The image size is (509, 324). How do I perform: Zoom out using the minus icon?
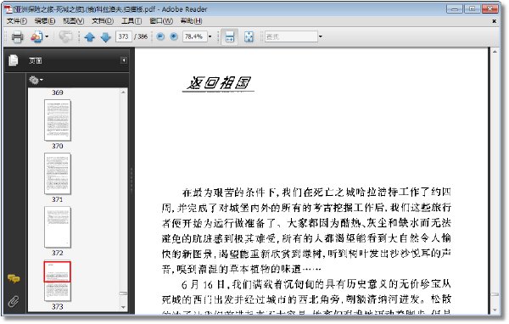(160, 36)
